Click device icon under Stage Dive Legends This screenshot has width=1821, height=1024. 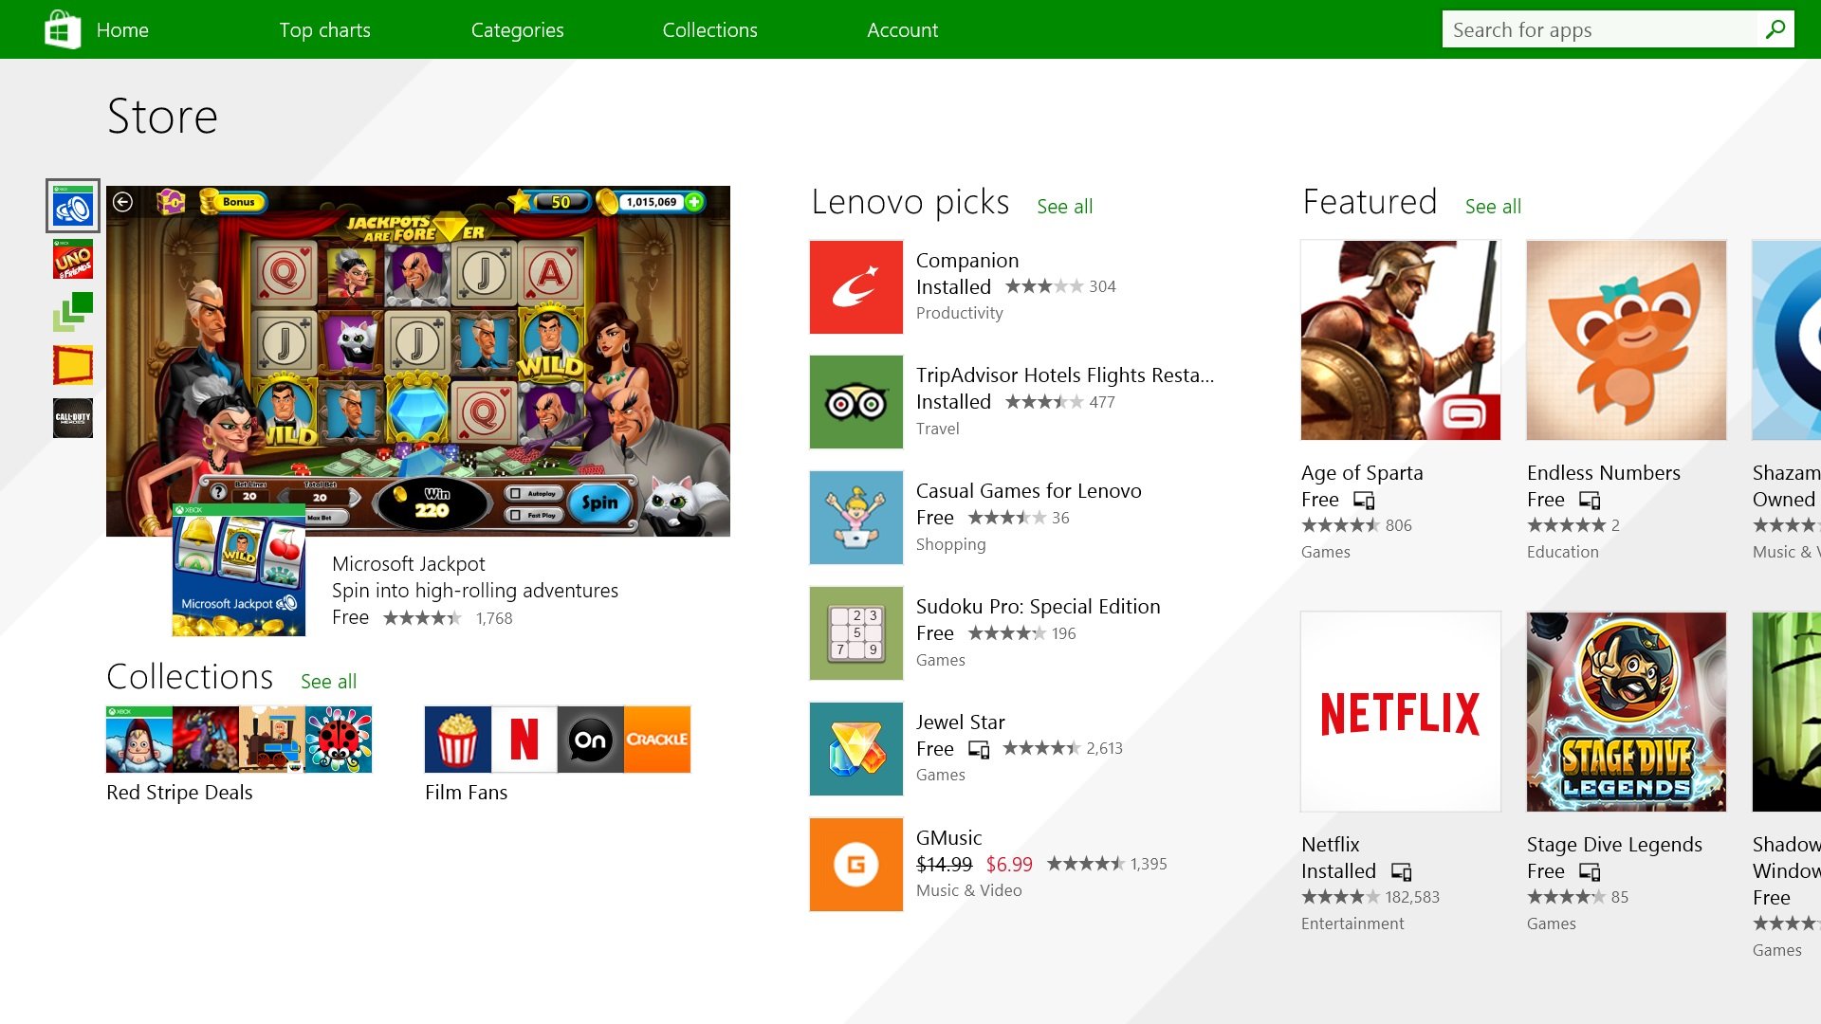(1589, 872)
